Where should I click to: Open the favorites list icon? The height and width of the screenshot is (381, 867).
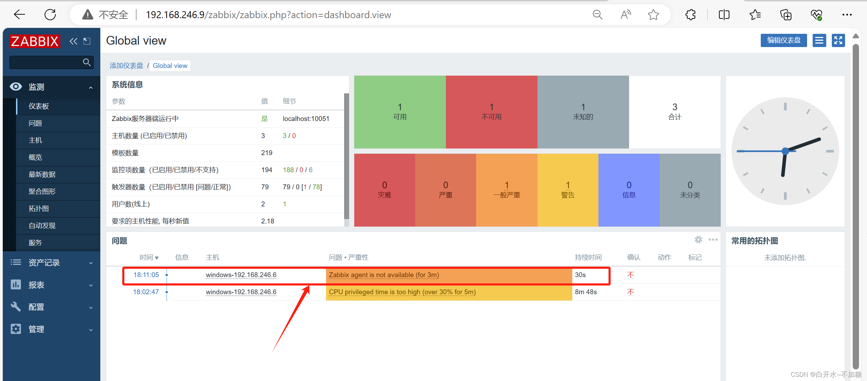[755, 15]
